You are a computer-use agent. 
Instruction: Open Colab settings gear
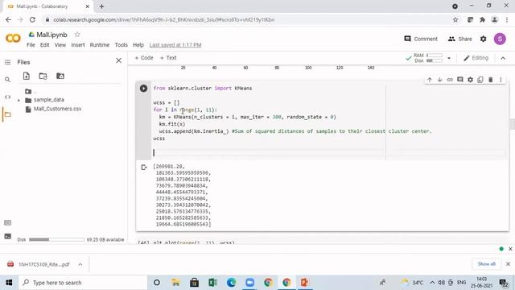483,39
